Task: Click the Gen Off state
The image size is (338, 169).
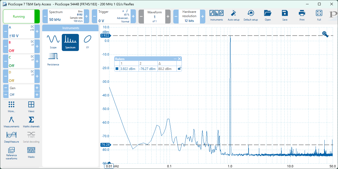Action: [x=21, y=95]
